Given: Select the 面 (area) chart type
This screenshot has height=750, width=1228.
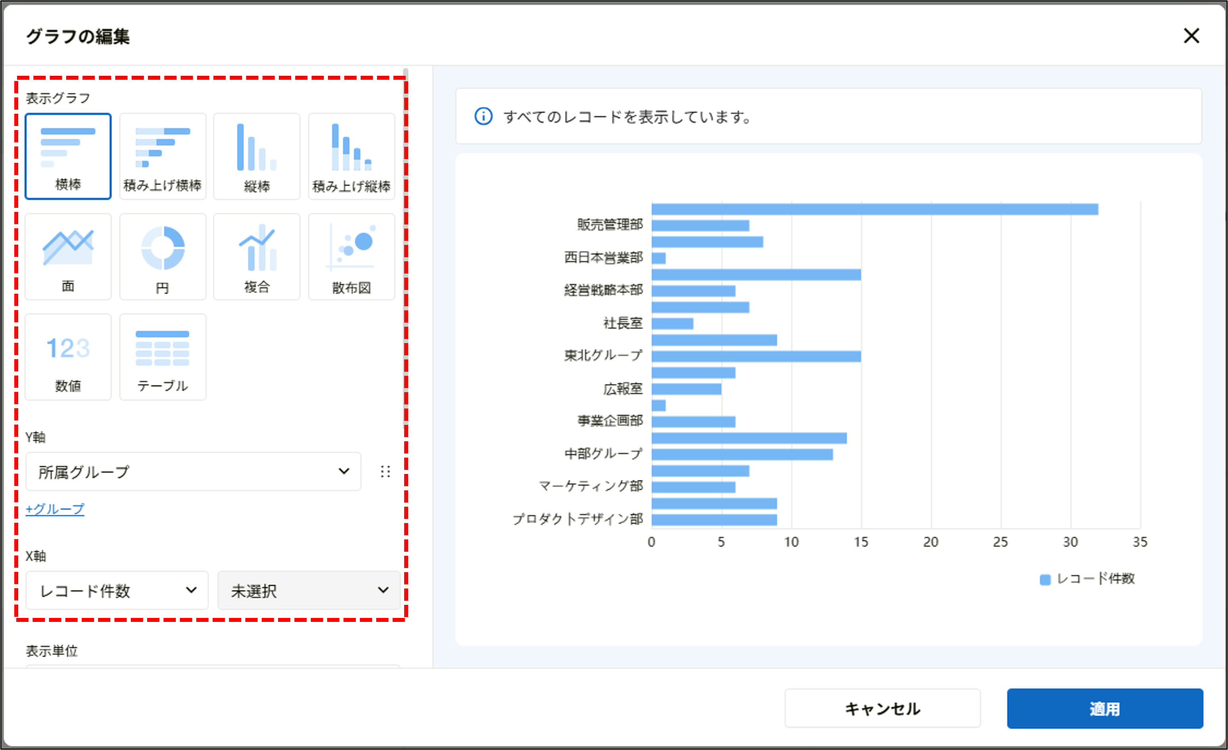Looking at the screenshot, I should click(x=68, y=256).
